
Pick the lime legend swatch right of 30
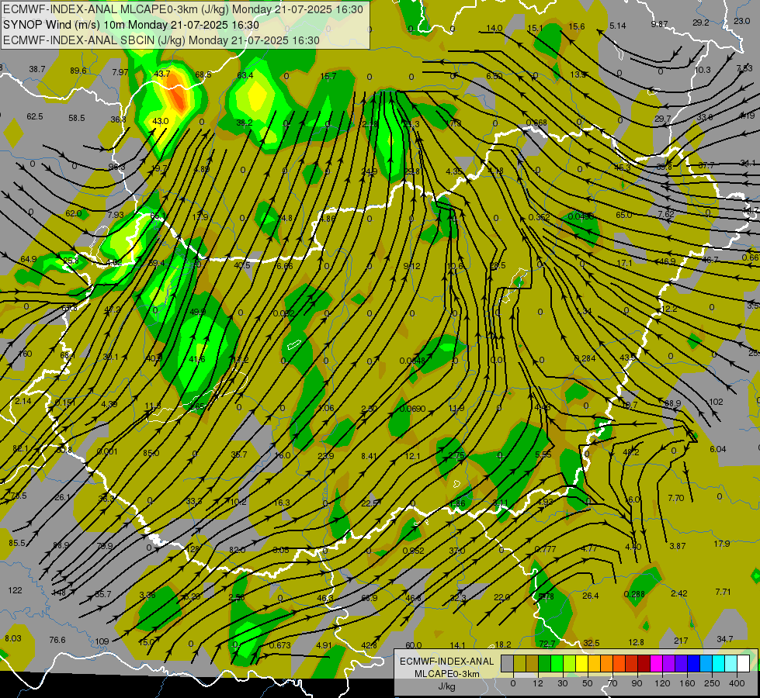click(x=570, y=663)
